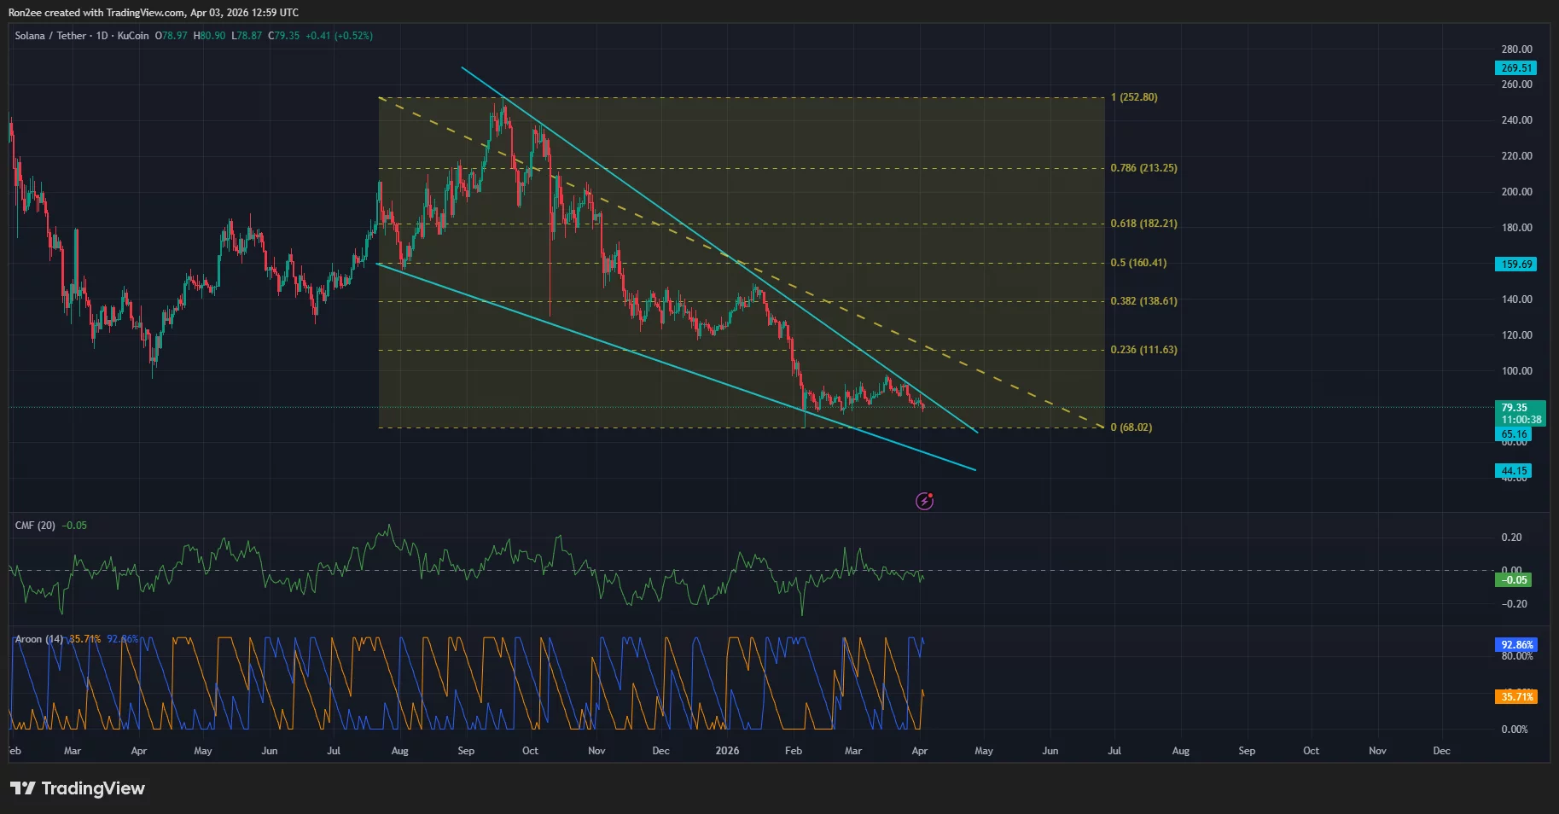Hide the Fibonacci retracement drawing
The image size is (1559, 814).
tap(1135, 96)
